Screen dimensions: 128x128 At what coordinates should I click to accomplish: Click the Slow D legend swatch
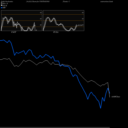(2, 3)
